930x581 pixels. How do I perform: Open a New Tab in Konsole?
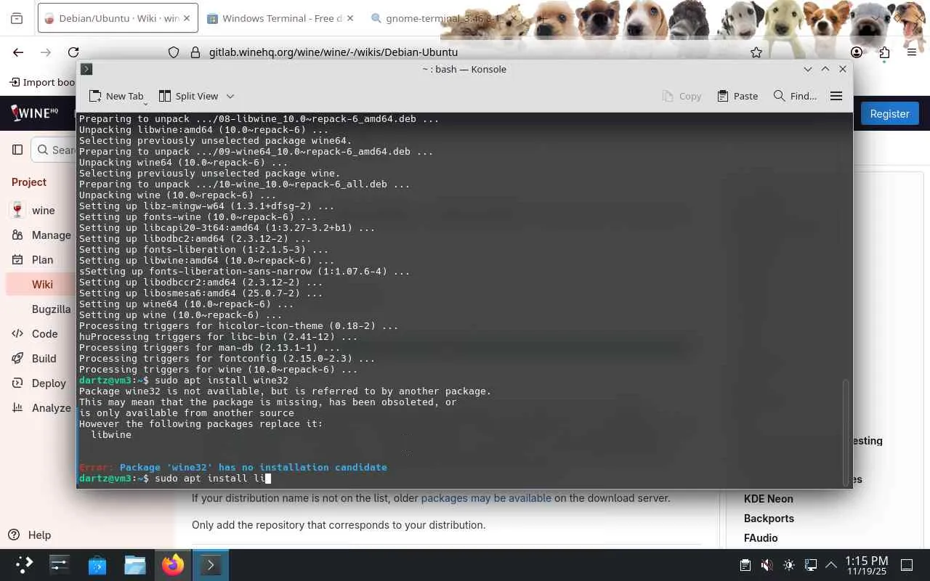tap(116, 96)
